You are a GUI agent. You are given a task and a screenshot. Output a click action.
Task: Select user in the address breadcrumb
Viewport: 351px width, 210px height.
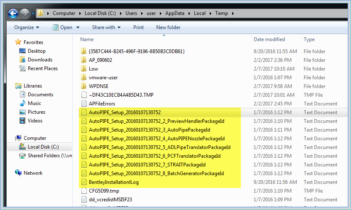click(x=151, y=13)
